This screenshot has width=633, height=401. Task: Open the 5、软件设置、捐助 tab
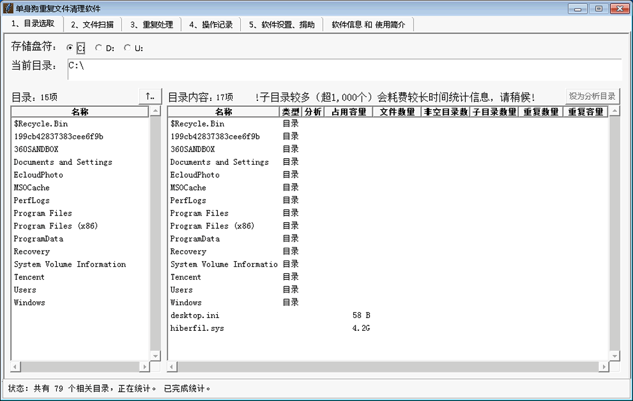click(281, 24)
